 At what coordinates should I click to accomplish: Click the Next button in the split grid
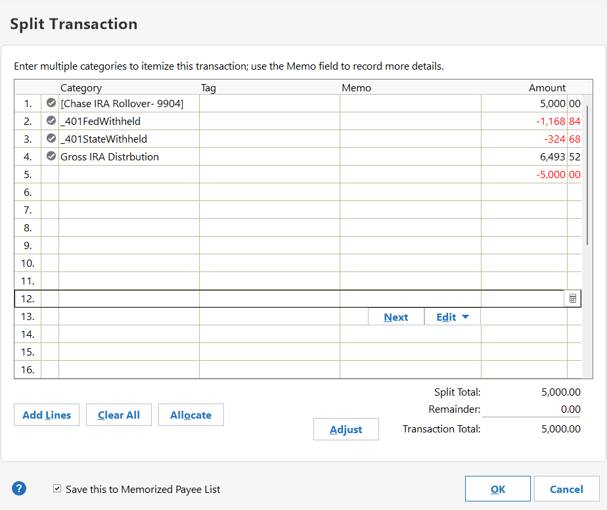point(396,317)
